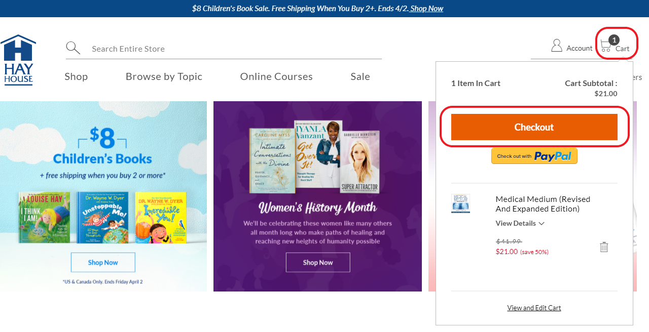Viewport: 649px width, 332px height.
Task: Click Shop Now link in top banner
Action: coord(426,9)
